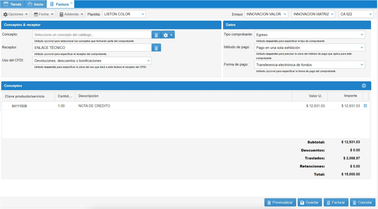Open the Opciones gear menu
The image size is (378, 209).
coord(16,14)
